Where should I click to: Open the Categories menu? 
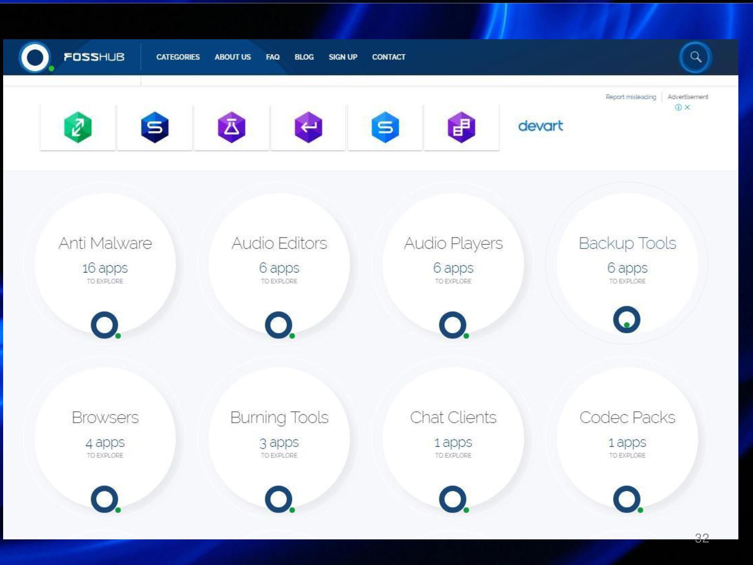[x=178, y=57]
